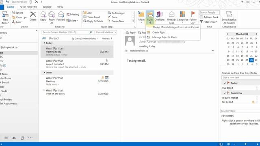This screenshot has height=146, width=260.
Task: Switch to the HOME ribbon tab
Action: tap(11, 7)
